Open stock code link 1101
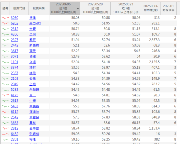 (14, 62)
